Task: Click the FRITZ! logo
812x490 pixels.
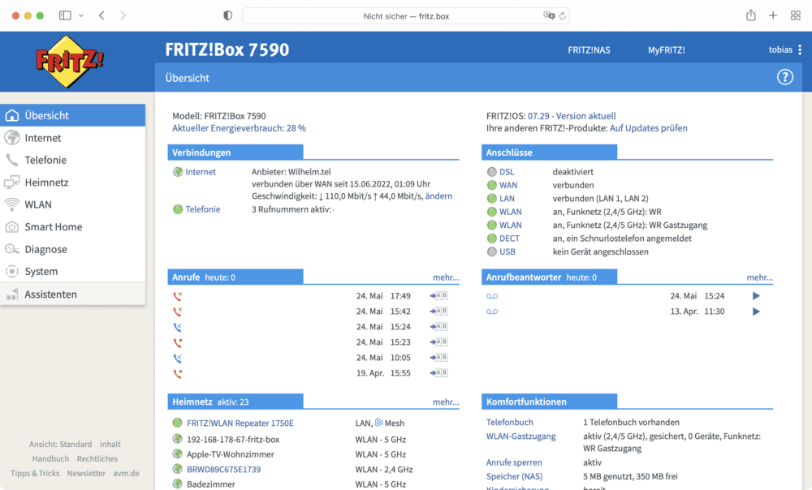Action: (69, 61)
